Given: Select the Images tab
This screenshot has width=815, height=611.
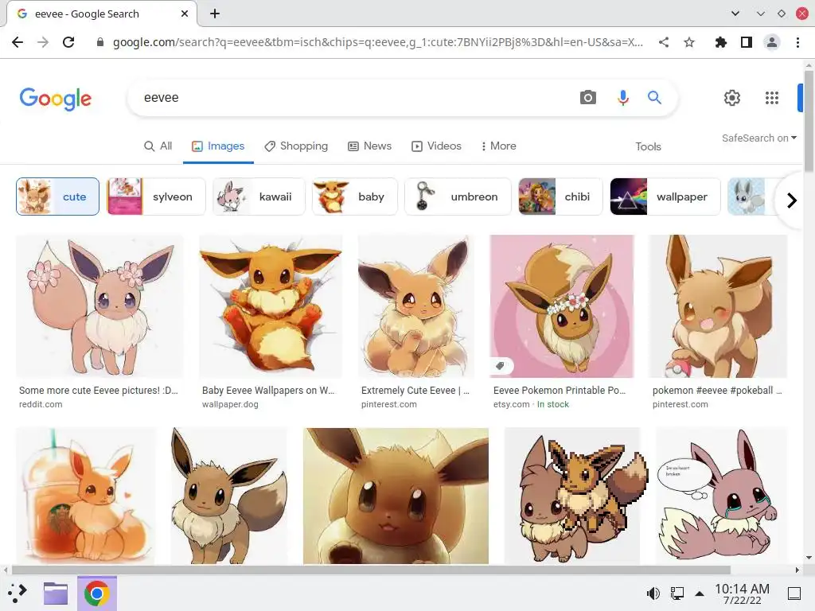Looking at the screenshot, I should (x=218, y=146).
